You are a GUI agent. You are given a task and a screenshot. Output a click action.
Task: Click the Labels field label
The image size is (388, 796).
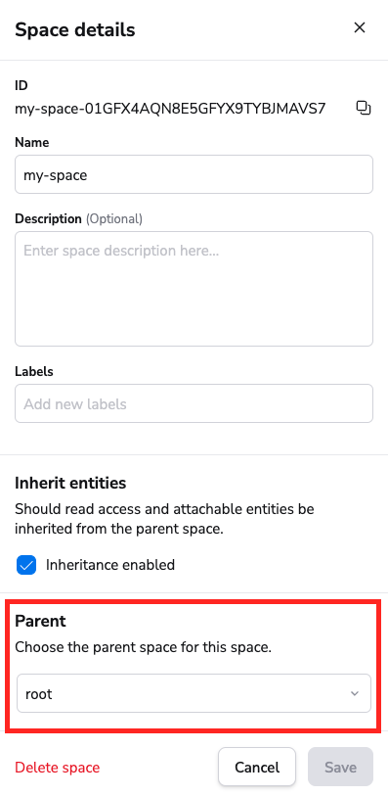click(34, 371)
